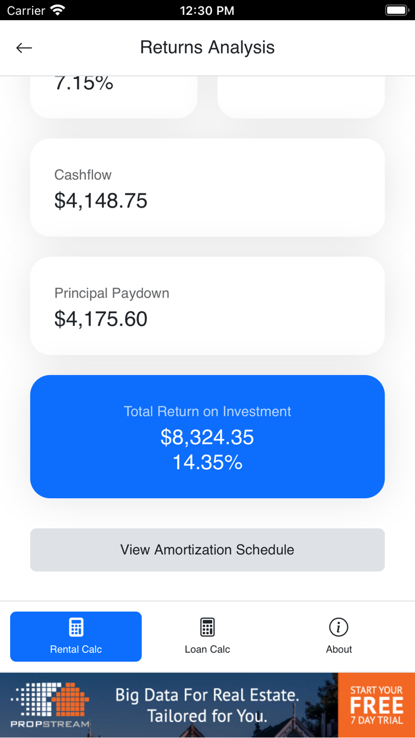The height and width of the screenshot is (738, 415).
Task: Tap the Loan Calc calculator icon
Action: tap(207, 626)
